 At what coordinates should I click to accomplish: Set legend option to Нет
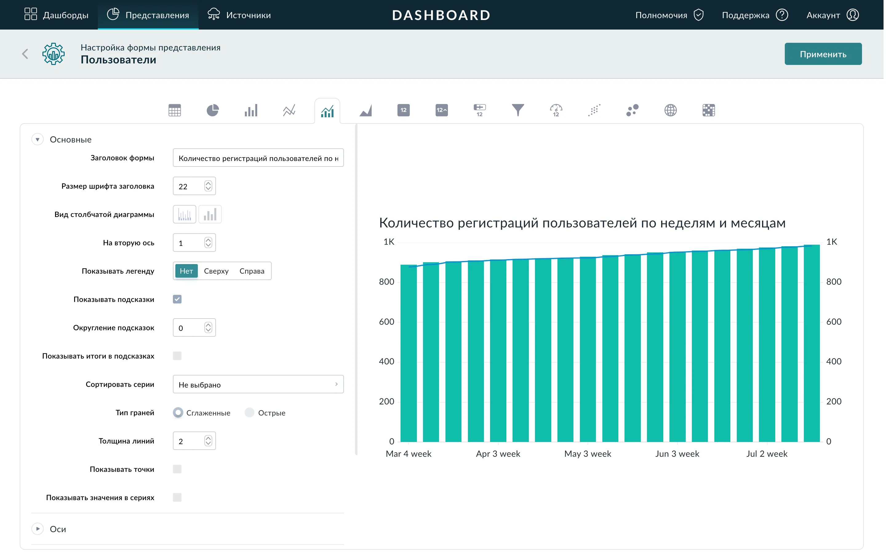coord(186,271)
